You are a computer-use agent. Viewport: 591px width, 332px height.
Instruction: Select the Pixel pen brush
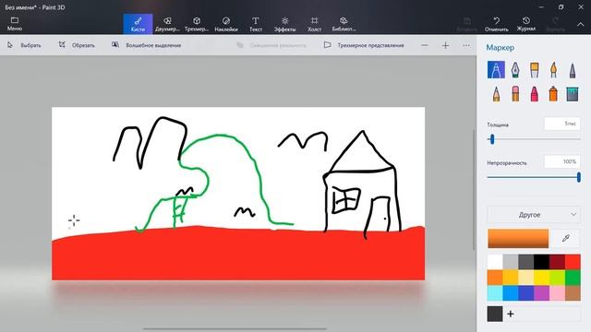573,70
